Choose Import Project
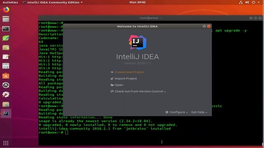 (x=125, y=79)
